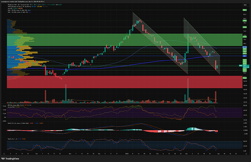Image resolution: width=251 pixels, height=162 pixels.
Task: Click the SMA 200 indicator legend line
Action: [x=16, y=13]
